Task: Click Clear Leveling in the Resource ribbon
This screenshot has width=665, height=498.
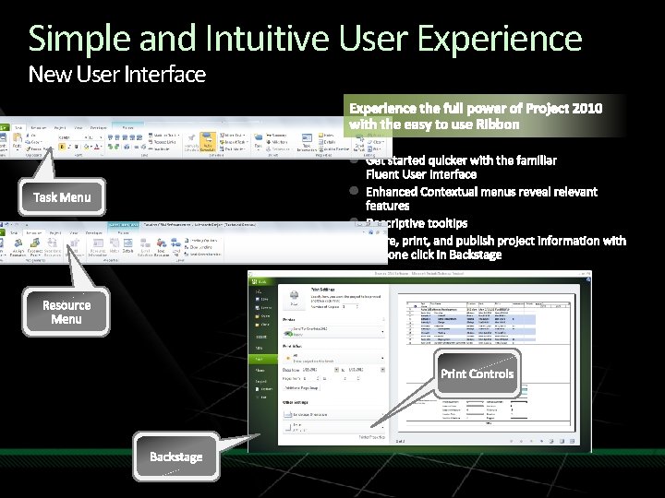Action: [x=199, y=247]
